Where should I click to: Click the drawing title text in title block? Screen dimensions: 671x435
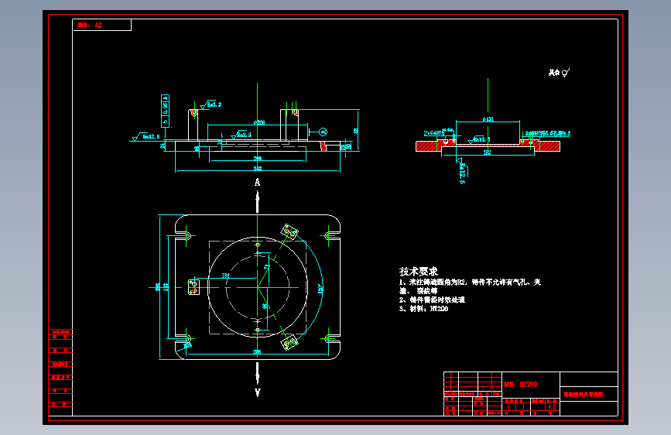coord(584,394)
